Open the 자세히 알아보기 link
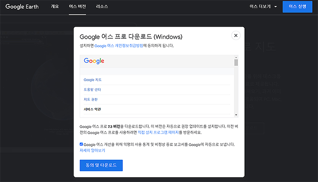 [x=92, y=150]
